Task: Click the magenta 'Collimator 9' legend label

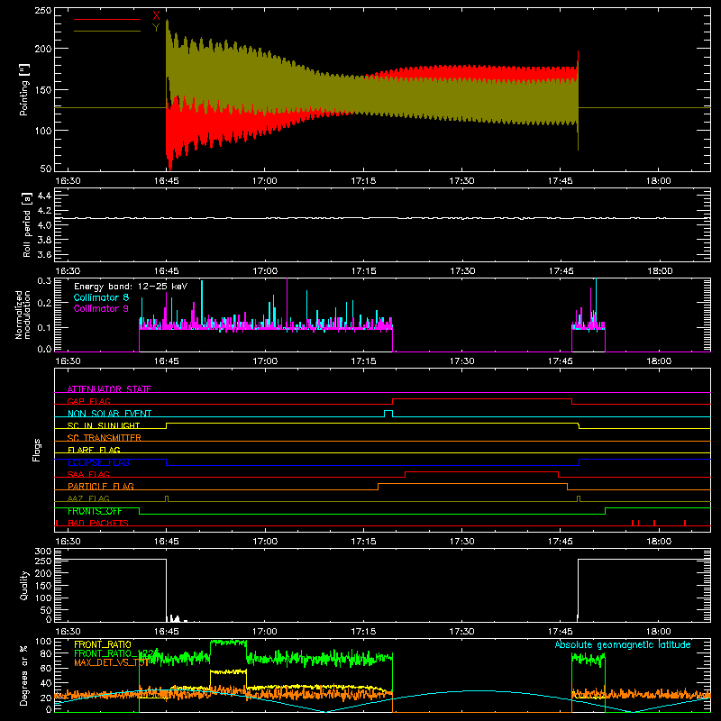Action: 101,308
